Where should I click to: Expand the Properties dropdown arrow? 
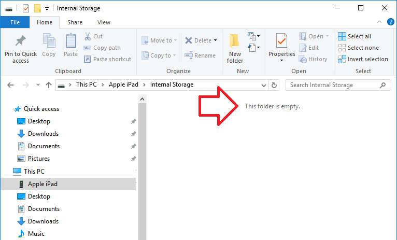(x=281, y=61)
